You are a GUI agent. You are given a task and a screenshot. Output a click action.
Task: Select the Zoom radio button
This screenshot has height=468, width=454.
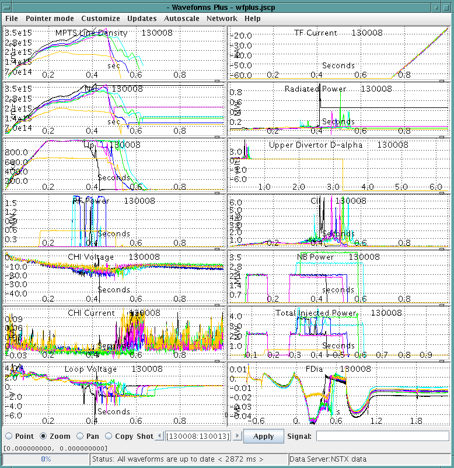point(43,436)
